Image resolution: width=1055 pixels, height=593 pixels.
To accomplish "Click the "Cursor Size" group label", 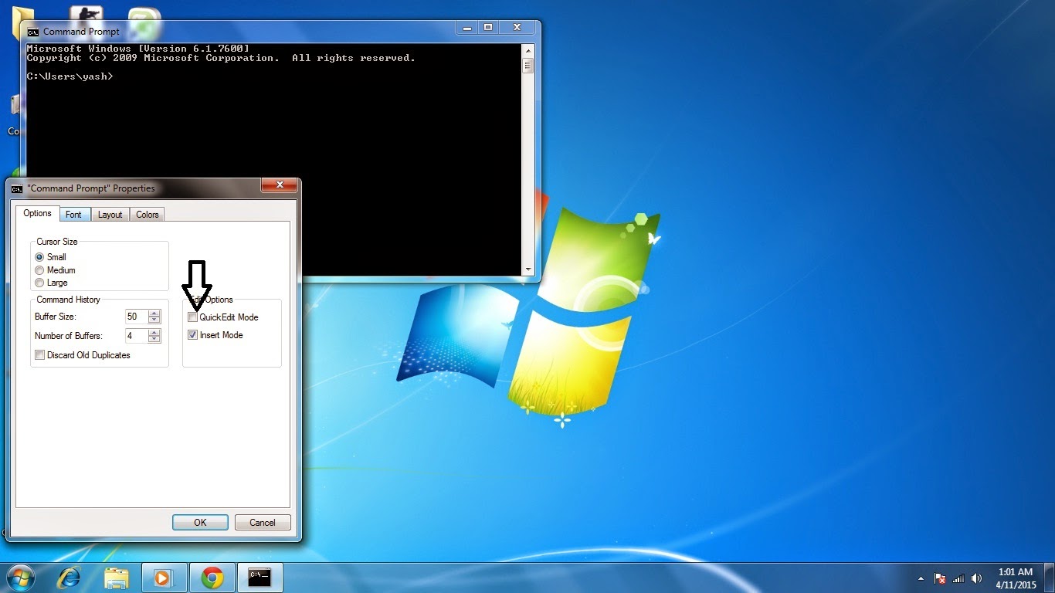I will coord(57,242).
